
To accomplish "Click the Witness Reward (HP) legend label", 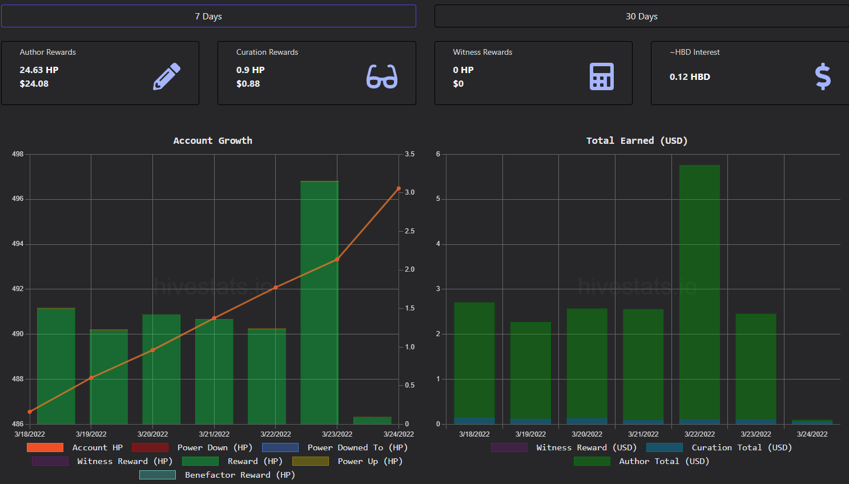I will pyautogui.click(x=125, y=461).
